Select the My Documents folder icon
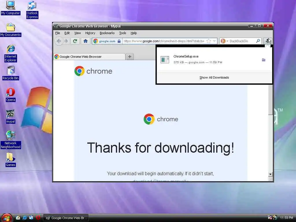The height and width of the screenshot is (222, 296). (11, 30)
